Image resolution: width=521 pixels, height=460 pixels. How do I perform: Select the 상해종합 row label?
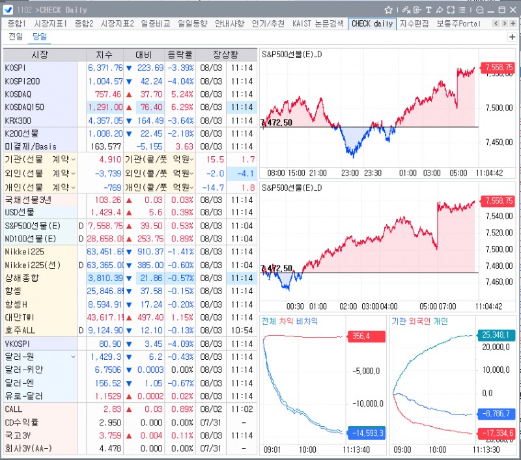(x=21, y=278)
